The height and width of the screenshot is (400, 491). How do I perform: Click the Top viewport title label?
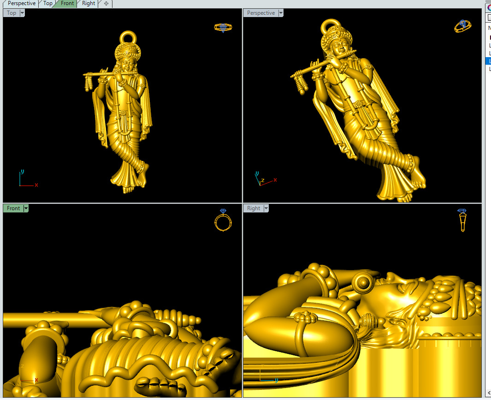click(12, 13)
